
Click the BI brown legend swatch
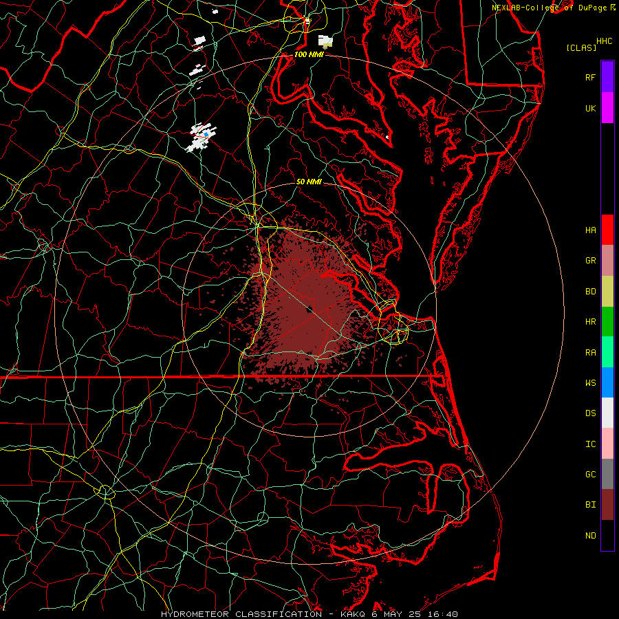click(607, 505)
